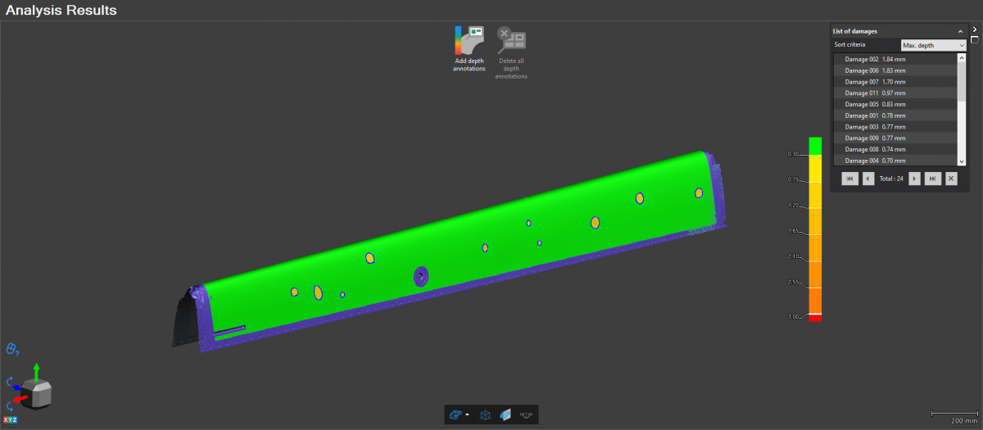The height and width of the screenshot is (430, 983).
Task: Click the wireframe cube view icon
Action: tap(485, 415)
